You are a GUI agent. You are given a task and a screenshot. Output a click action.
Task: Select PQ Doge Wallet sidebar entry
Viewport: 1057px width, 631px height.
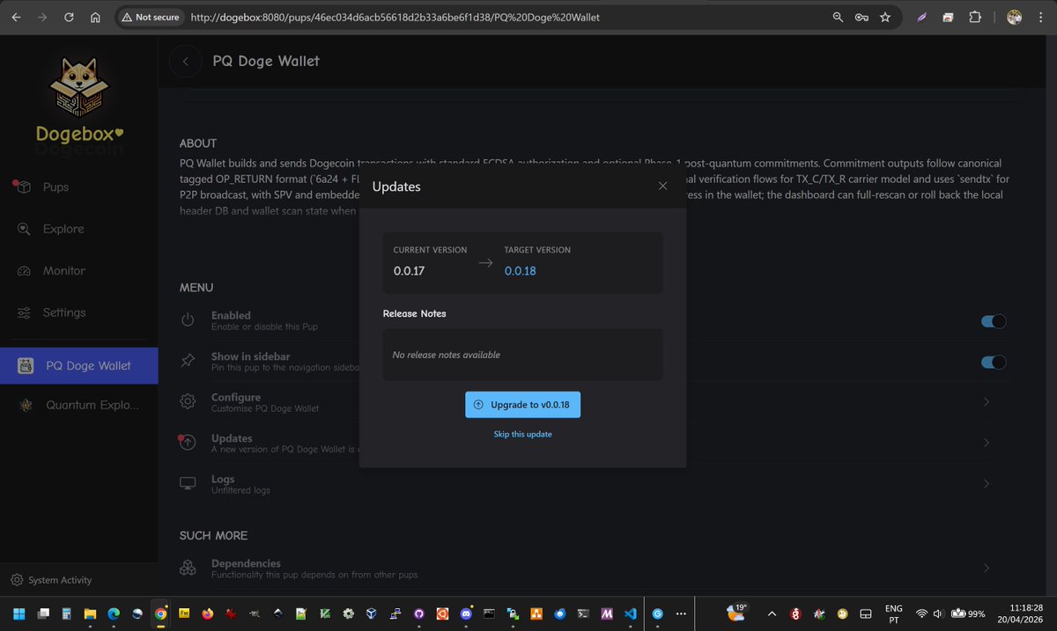(x=79, y=365)
